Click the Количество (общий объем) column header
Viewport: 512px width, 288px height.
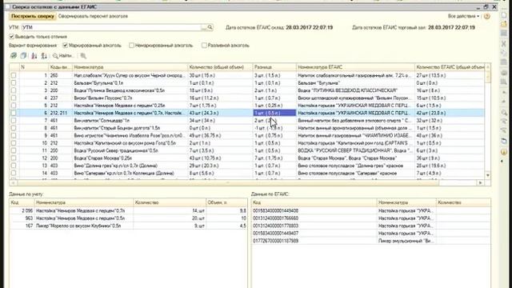click(220, 67)
